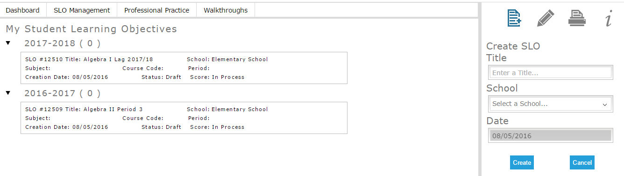
Task: Click the 2016-2017 ( 0 ) heading
Action: [x=62, y=93]
